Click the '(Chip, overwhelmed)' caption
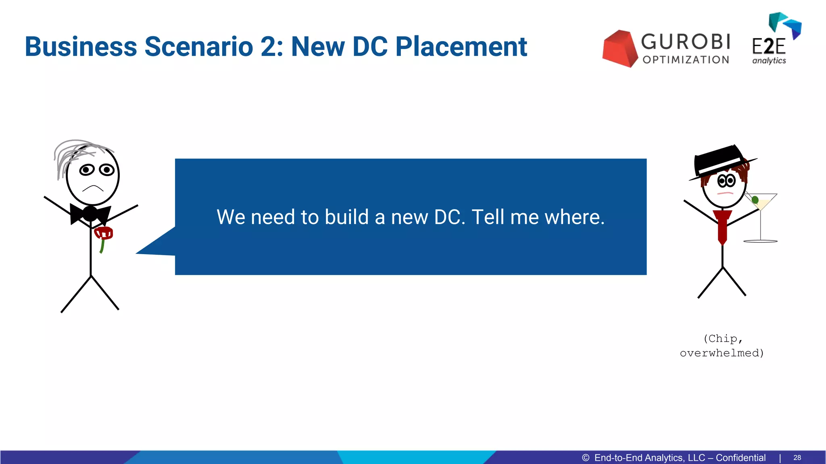826x464 pixels. pos(722,346)
